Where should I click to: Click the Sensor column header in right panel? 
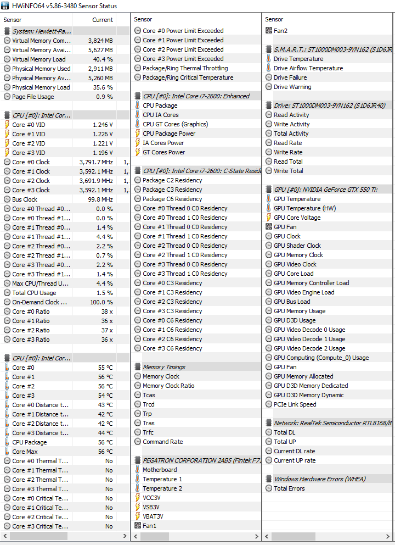(328, 19)
